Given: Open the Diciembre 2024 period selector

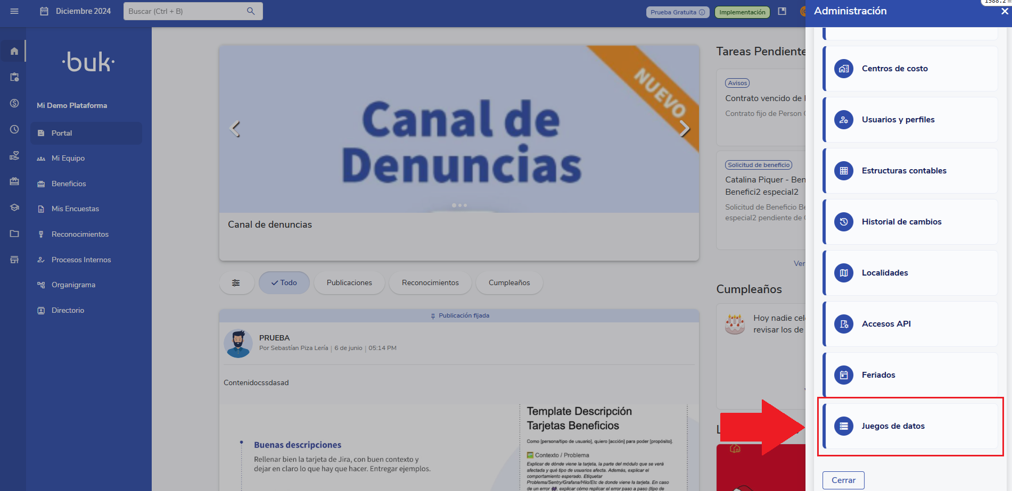Looking at the screenshot, I should (76, 11).
